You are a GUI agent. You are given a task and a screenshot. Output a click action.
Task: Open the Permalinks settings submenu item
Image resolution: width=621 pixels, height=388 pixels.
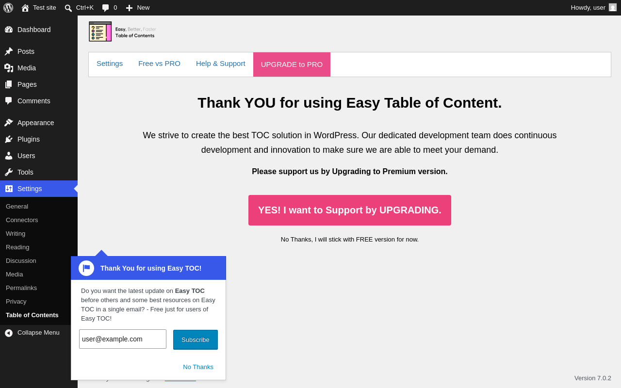21,288
